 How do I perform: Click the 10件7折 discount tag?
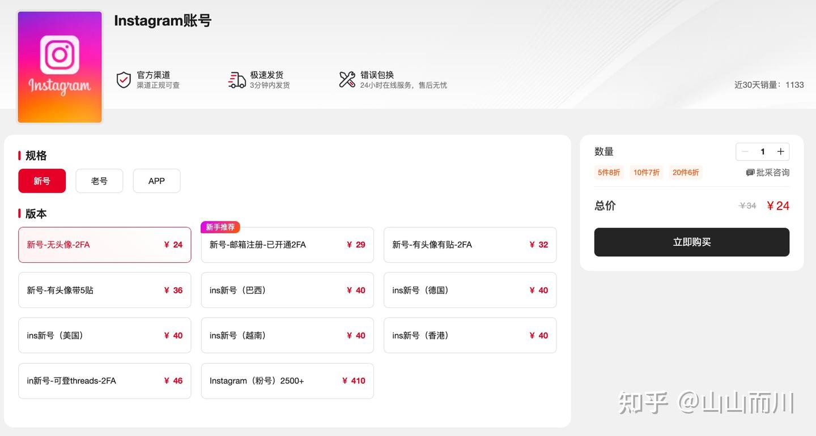pyautogui.click(x=646, y=173)
